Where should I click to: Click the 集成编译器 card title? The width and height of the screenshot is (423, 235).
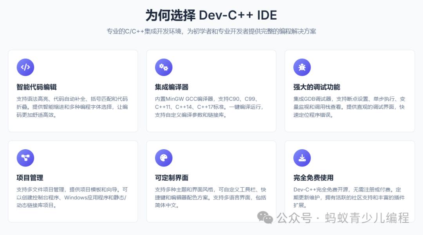click(x=172, y=87)
